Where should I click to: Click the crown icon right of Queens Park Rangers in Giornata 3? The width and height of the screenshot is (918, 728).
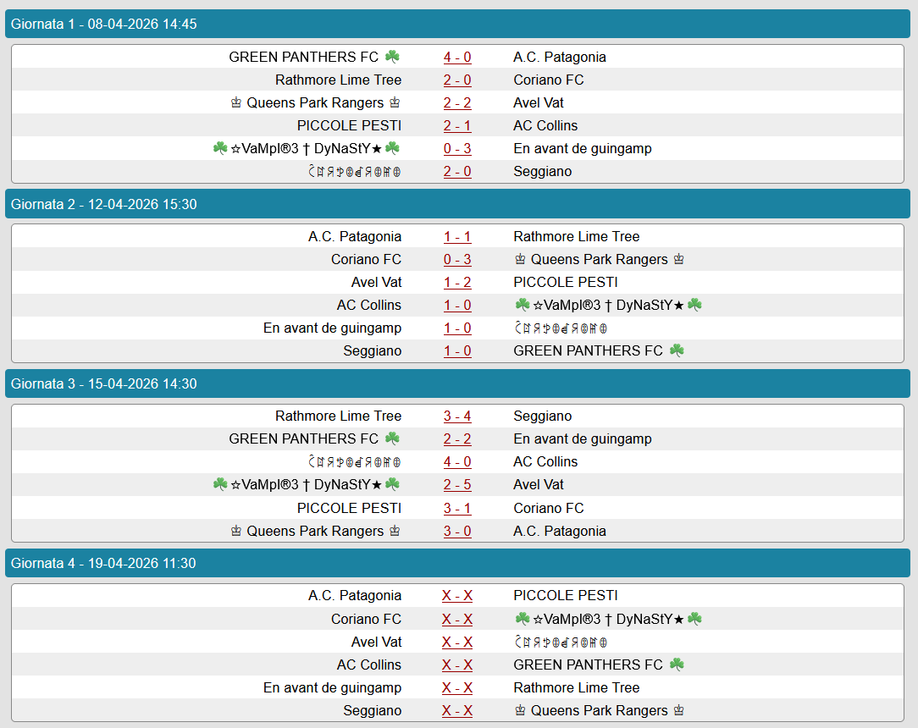tap(395, 532)
